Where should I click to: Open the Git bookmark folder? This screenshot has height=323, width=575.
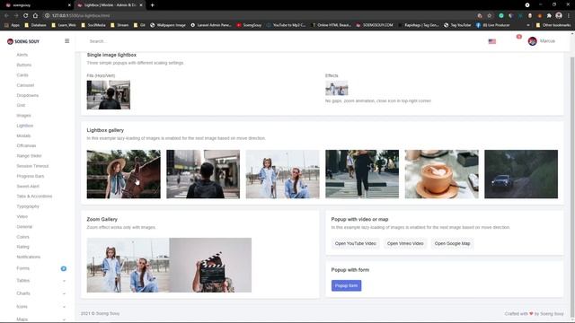(139, 25)
